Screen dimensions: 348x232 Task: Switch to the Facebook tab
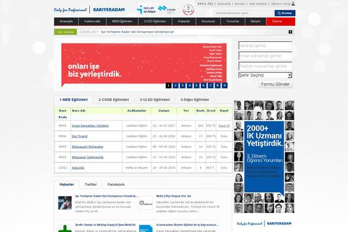pos(116,184)
